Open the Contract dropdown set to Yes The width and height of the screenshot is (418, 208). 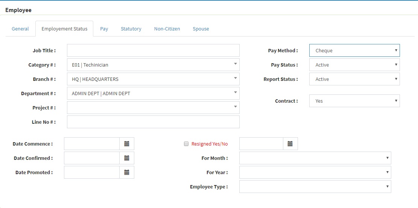pyautogui.click(x=354, y=101)
